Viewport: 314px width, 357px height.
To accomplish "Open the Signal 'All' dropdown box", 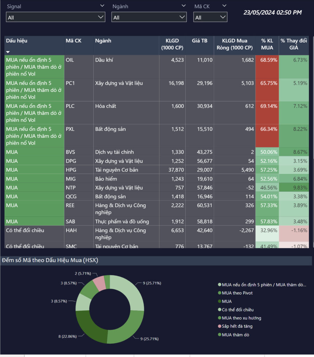I will click(55, 17).
